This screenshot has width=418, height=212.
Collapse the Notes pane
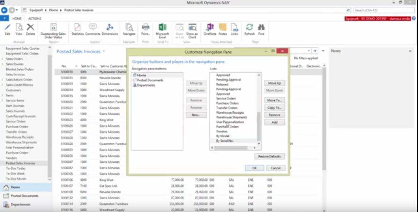(x=410, y=51)
